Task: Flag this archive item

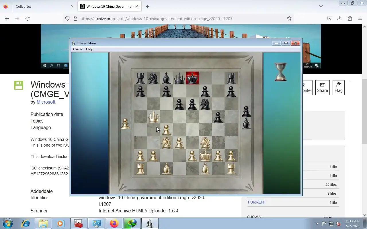Action: coord(338,88)
